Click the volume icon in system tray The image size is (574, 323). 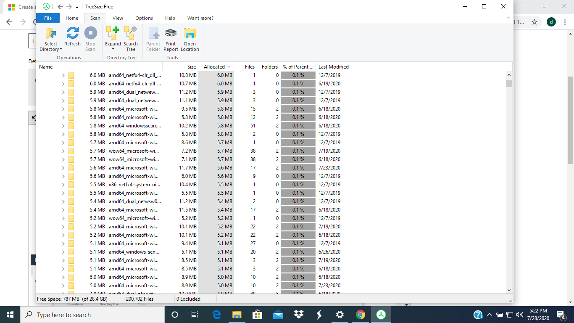(x=520, y=315)
